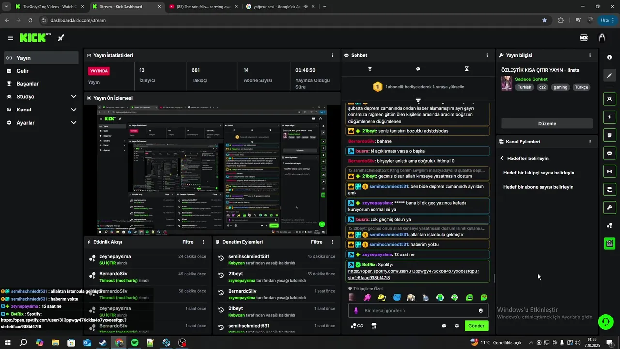Click the Gönder send button
The height and width of the screenshot is (349, 620).
tap(476, 326)
